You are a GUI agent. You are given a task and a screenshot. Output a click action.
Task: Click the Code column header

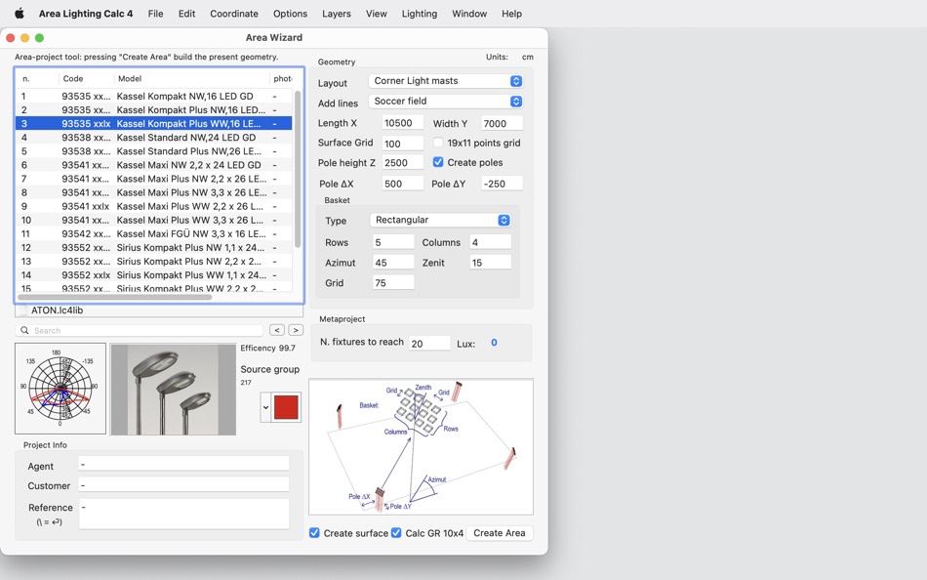(x=86, y=78)
